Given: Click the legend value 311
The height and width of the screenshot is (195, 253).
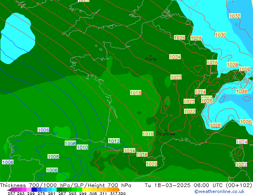Looking at the screenshot, I should (103, 193).
